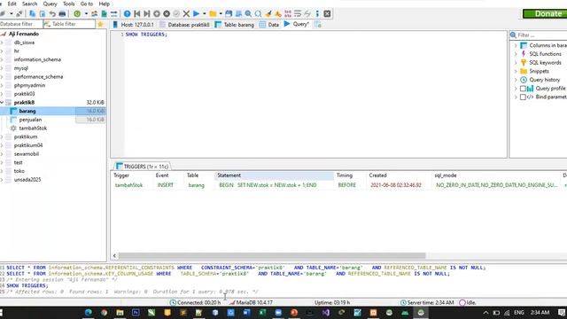The image size is (567, 319).
Task: Go to first row icon
Action: pos(137,14)
